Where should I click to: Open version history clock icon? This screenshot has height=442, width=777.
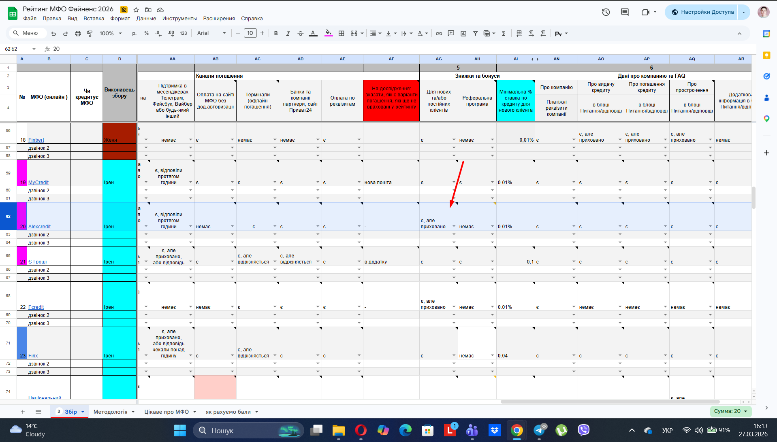[606, 12]
